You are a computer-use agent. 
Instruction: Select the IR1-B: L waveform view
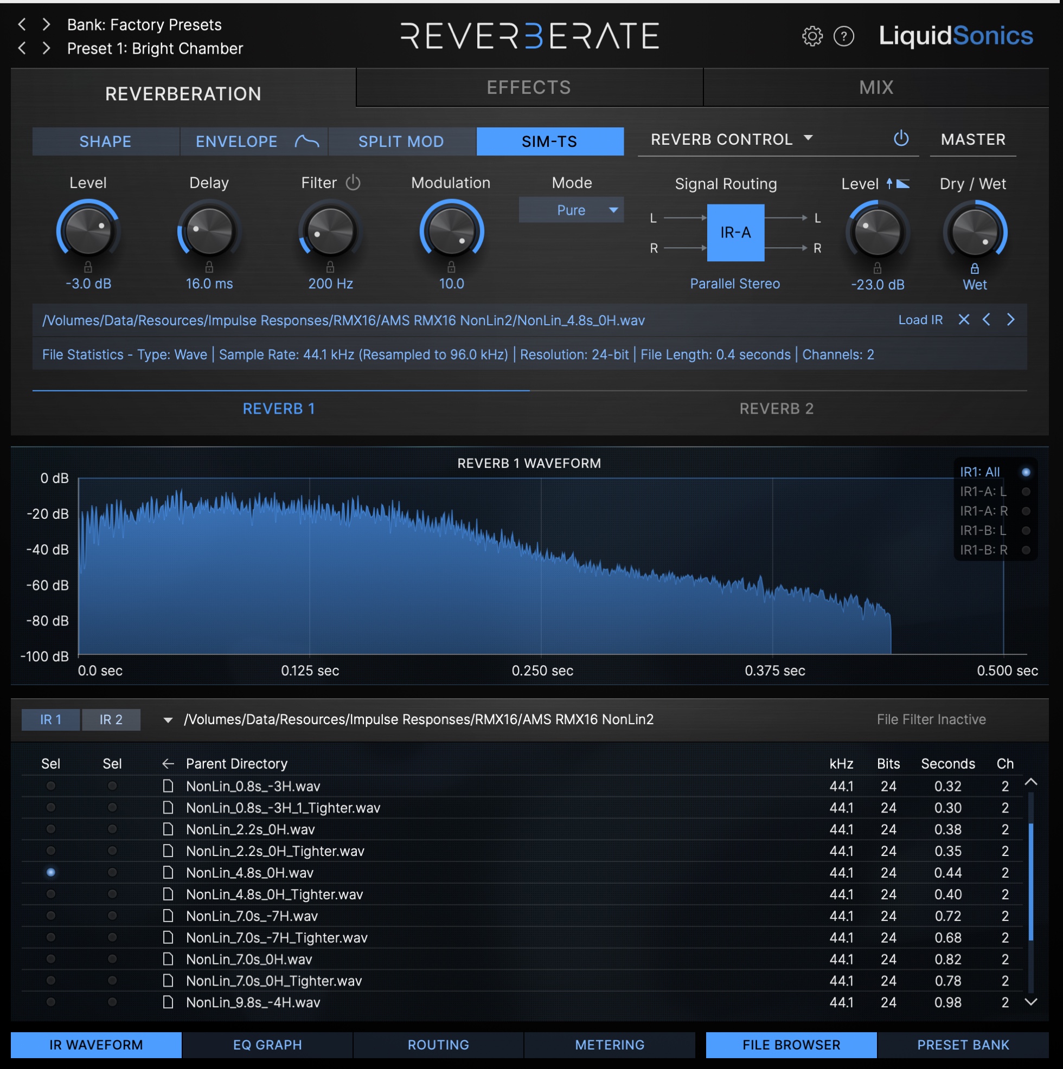tap(1026, 530)
